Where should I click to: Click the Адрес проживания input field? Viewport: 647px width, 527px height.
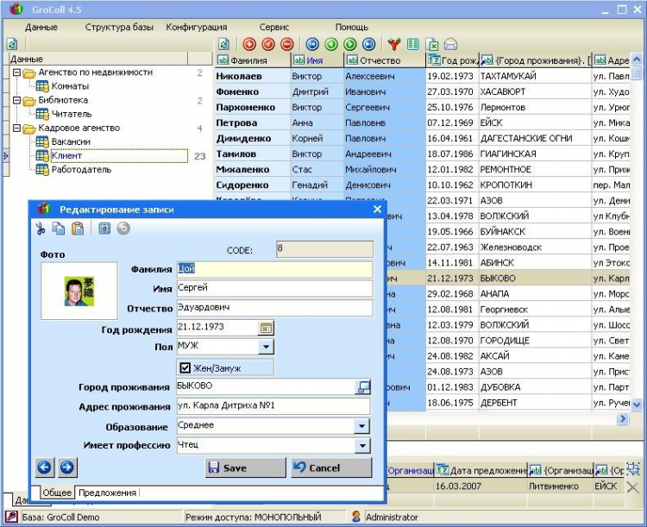tap(273, 406)
